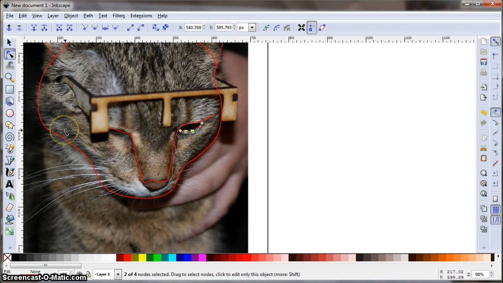The image size is (503, 283).
Task: Select the Selector arrow tool
Action: point(9,42)
